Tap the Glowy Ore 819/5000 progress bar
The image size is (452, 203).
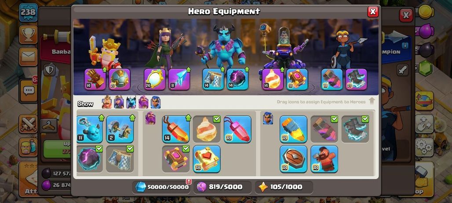coord(222,187)
